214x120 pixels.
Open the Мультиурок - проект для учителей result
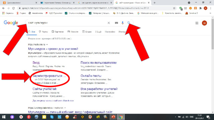53,49
